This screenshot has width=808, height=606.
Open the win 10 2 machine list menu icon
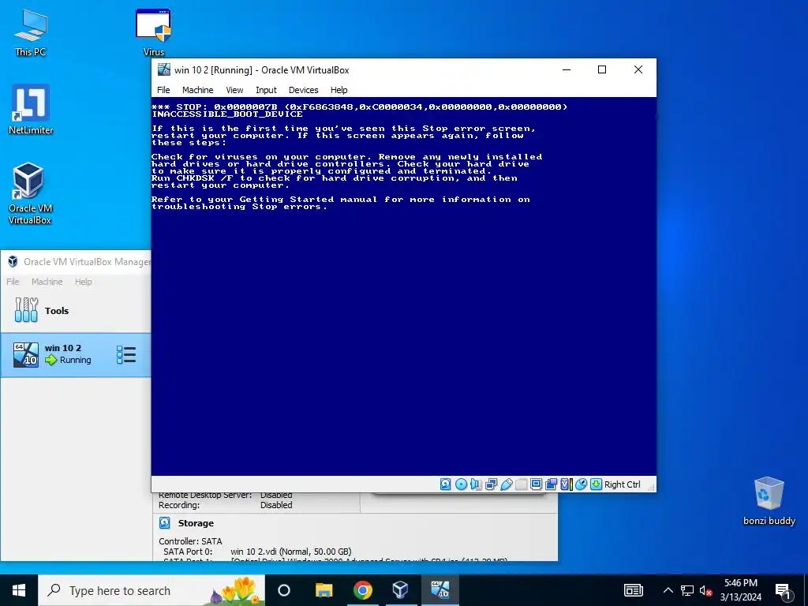click(x=126, y=354)
